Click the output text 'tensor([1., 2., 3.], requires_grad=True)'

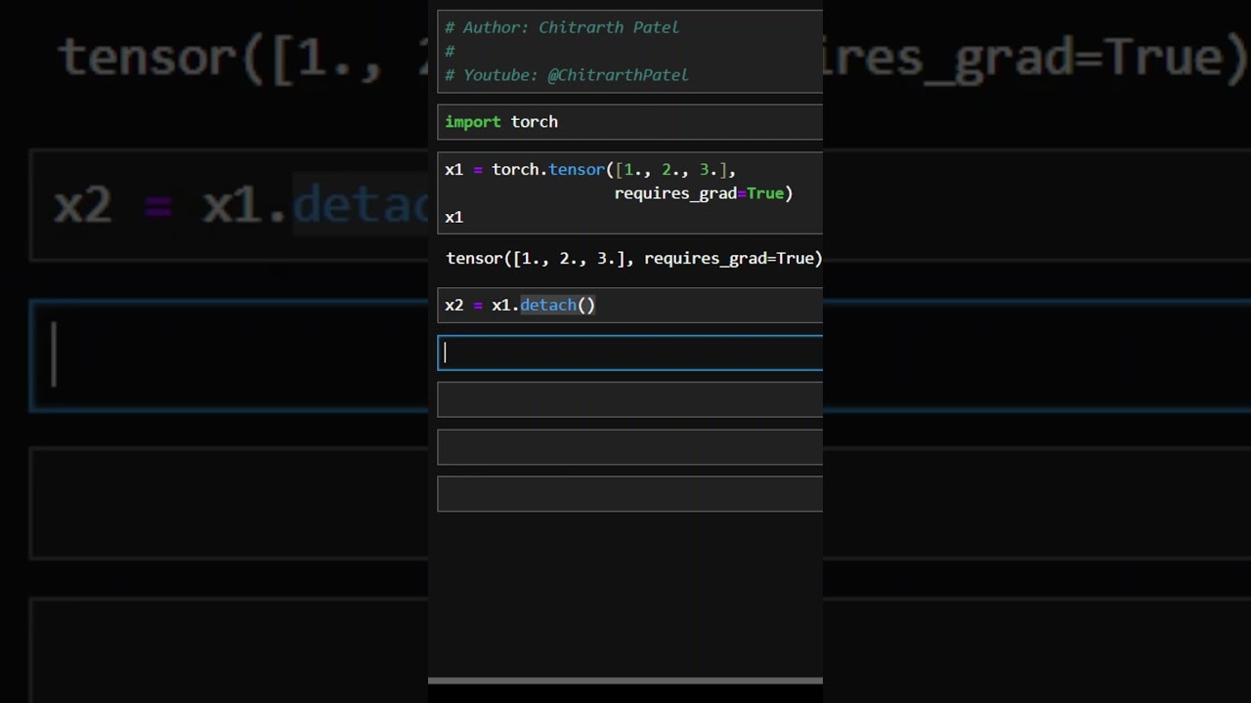point(634,259)
